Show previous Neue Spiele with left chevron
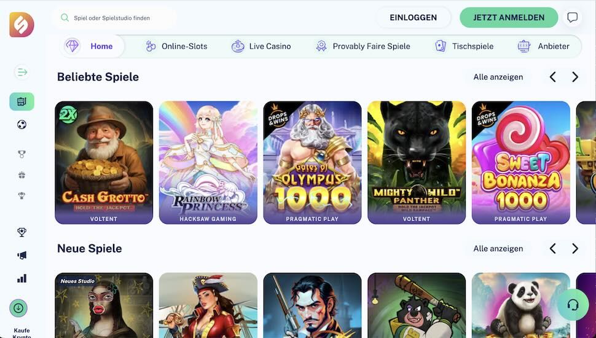 coord(552,248)
